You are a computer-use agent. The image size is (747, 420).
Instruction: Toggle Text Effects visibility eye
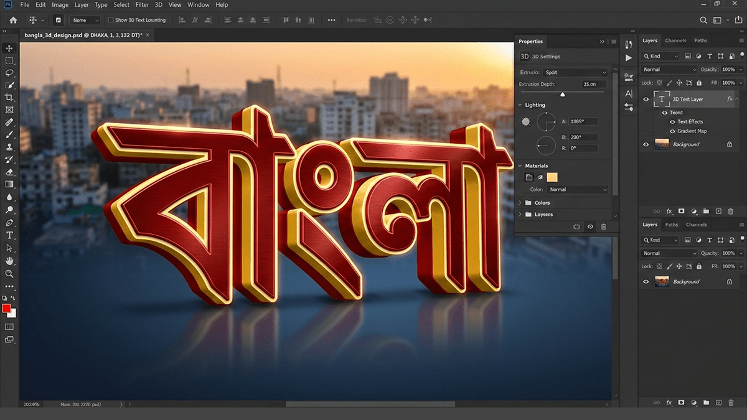pyautogui.click(x=672, y=122)
